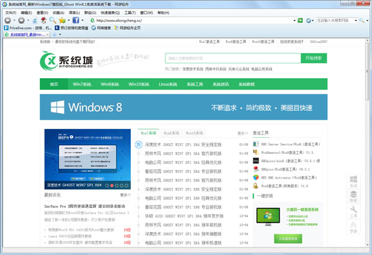Open the new tab options dropdown arrow
The image size is (372, 255).
click(x=60, y=35)
